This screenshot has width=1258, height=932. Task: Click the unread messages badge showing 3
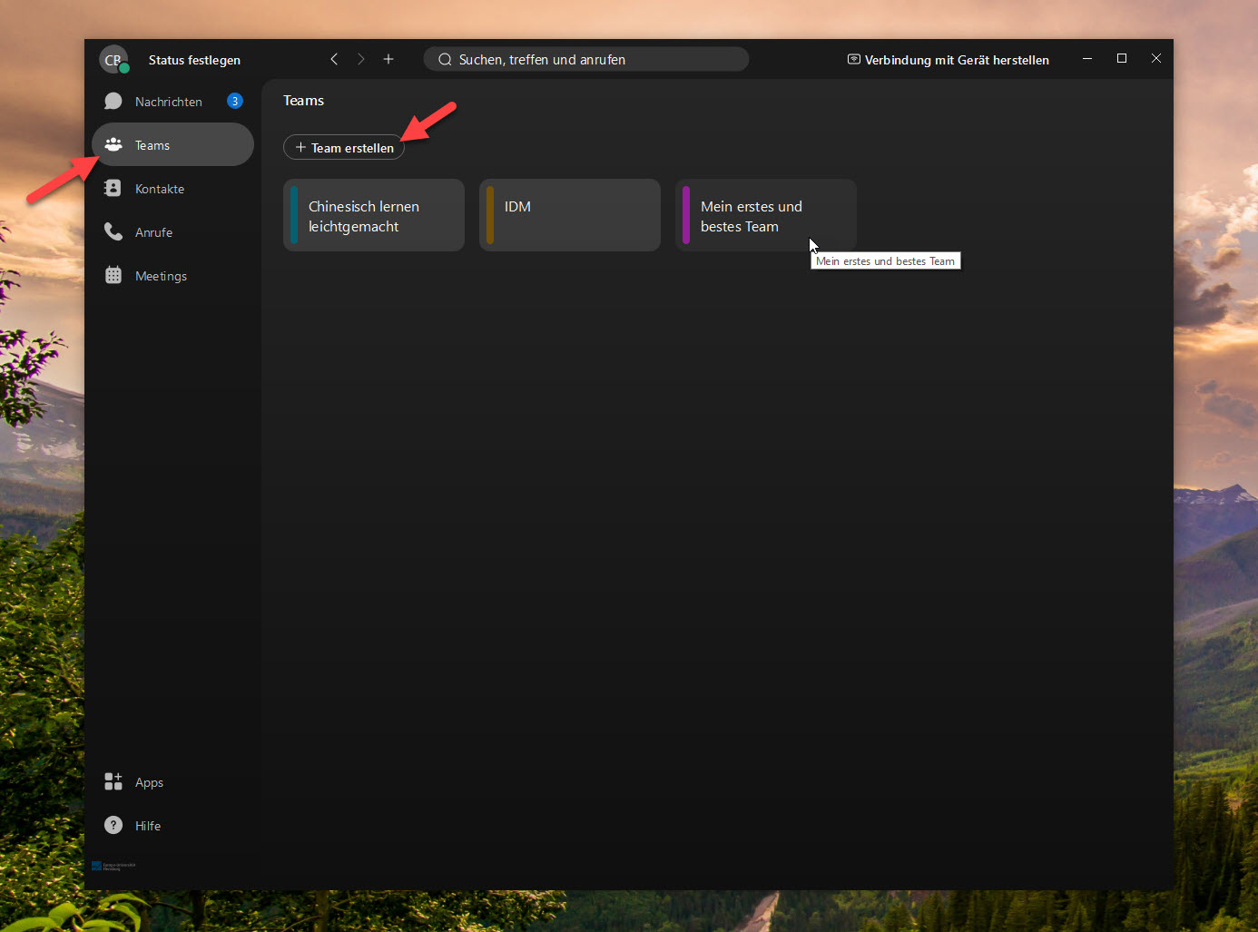pos(235,102)
